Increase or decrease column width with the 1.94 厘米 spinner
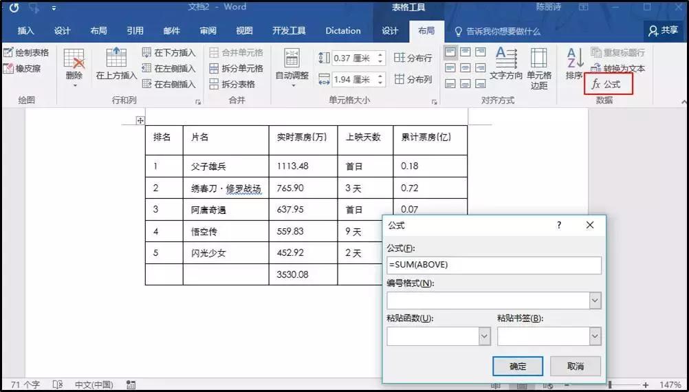The height and width of the screenshot is (392, 689). (x=380, y=80)
